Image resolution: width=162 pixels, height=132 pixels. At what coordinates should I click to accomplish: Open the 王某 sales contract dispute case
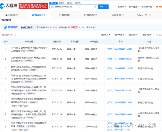click(x=28, y=59)
